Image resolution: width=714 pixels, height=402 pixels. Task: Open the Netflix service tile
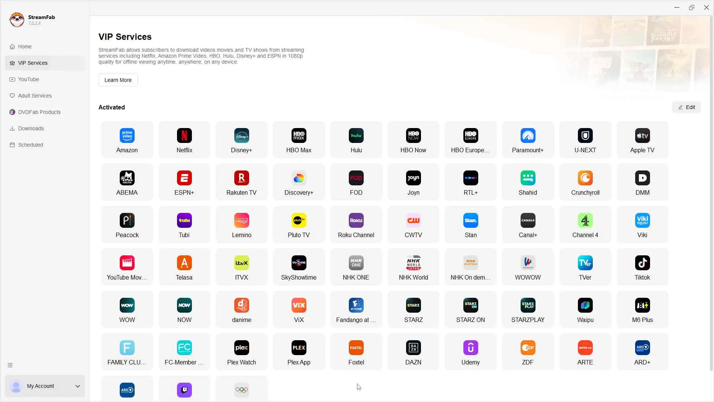184,140
